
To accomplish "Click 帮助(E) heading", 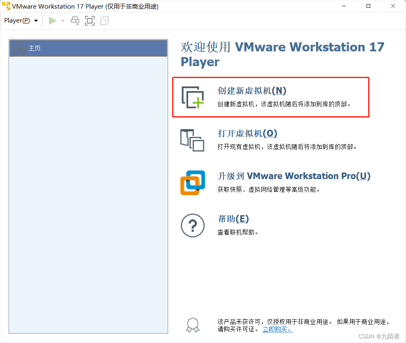I will click(x=233, y=219).
